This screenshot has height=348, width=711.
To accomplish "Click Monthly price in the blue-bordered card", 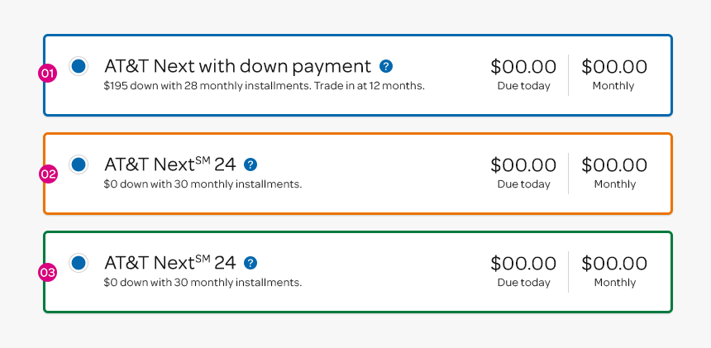I will [614, 67].
